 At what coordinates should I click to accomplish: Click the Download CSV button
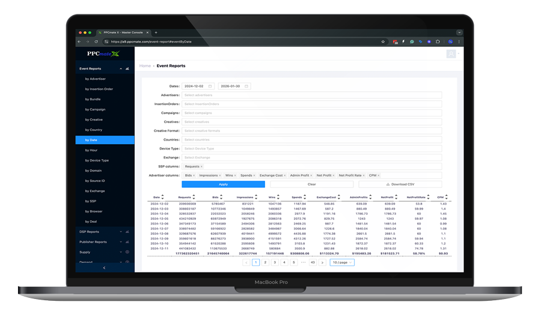coord(400,184)
